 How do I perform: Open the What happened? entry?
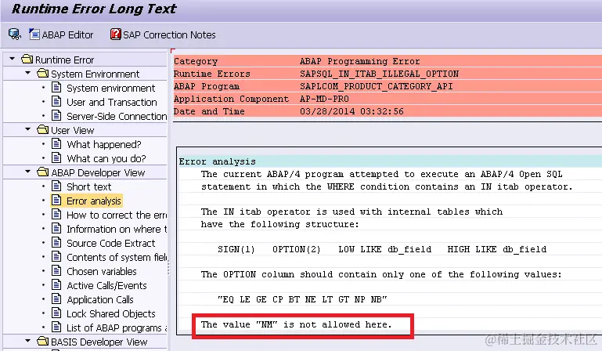104,144
